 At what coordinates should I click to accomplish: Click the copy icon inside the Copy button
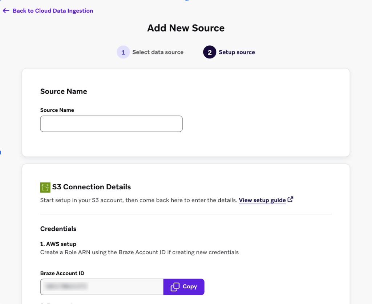[x=175, y=287]
